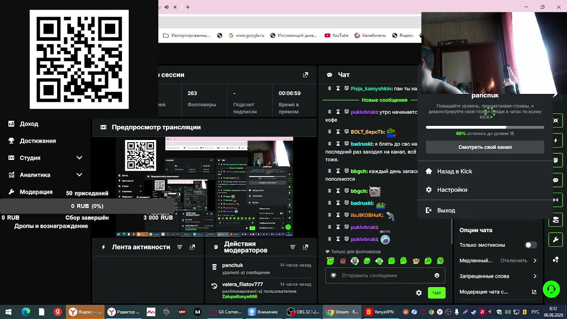Open the emoji picker in the chat input
567x319 pixels.
coord(437,276)
